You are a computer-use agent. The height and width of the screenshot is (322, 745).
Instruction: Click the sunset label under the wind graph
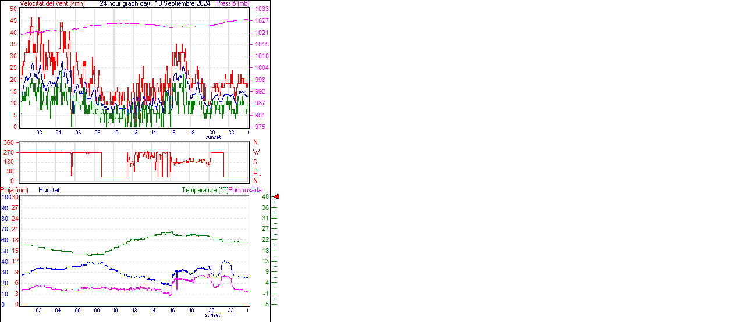pyautogui.click(x=213, y=137)
